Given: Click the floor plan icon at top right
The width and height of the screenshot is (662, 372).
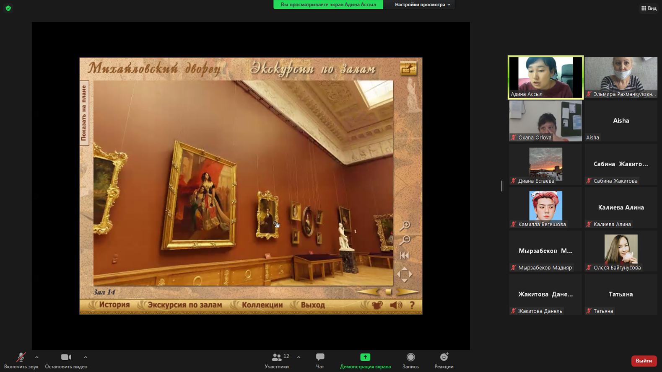Looking at the screenshot, I should coord(408,69).
